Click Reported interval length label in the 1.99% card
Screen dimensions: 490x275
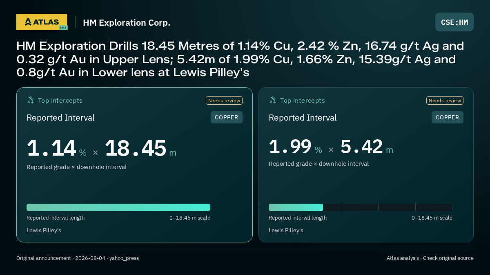tap(298, 218)
